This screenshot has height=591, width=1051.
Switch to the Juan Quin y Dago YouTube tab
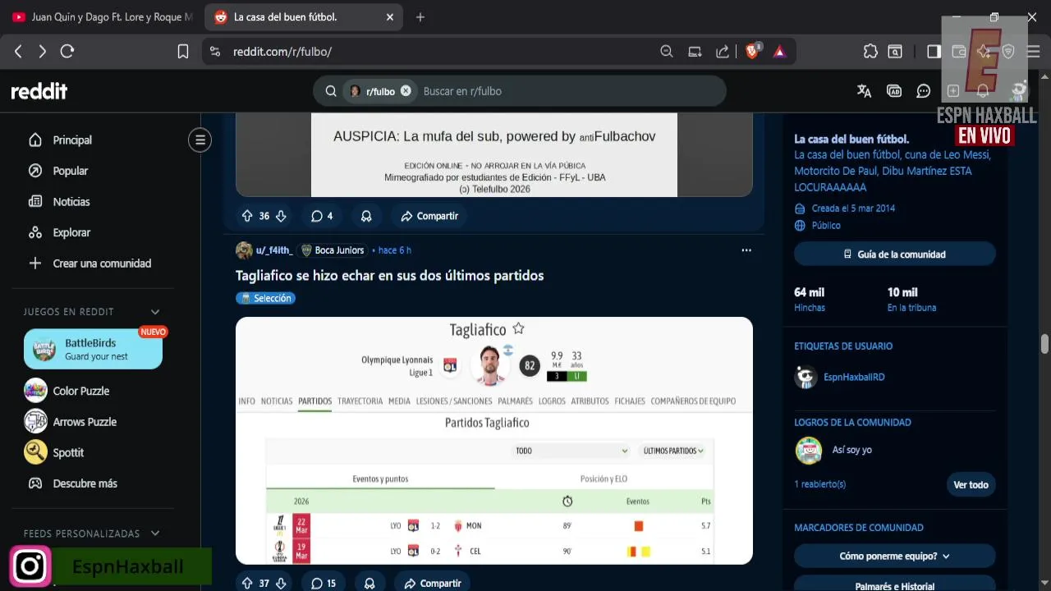click(x=102, y=16)
